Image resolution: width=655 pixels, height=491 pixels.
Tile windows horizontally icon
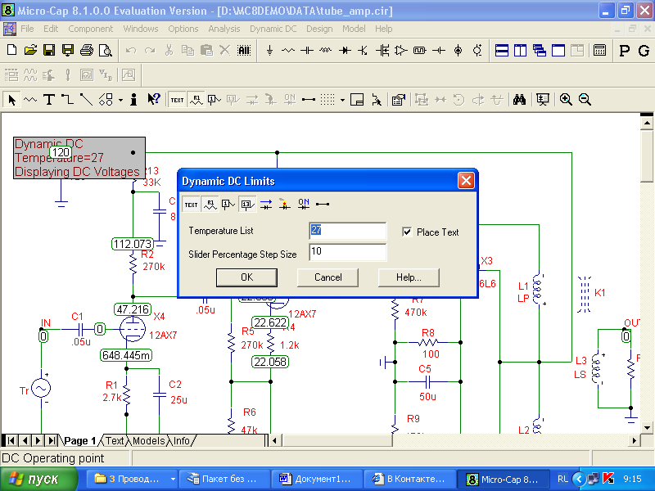click(501, 51)
